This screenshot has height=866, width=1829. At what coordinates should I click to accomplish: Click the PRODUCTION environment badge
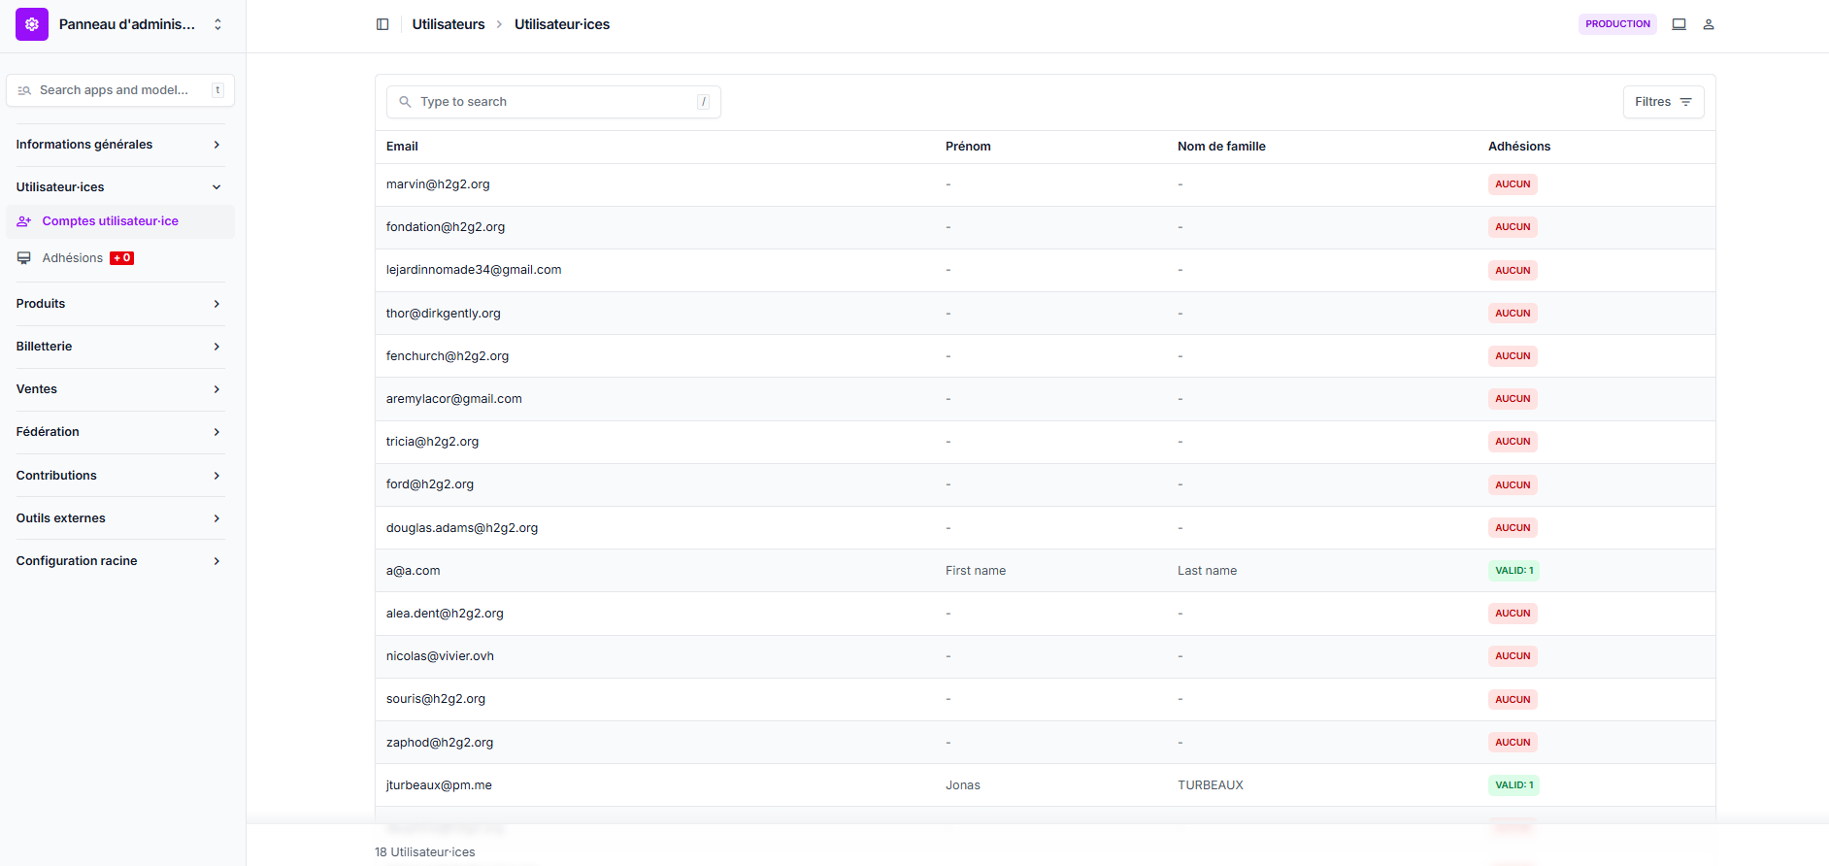(x=1616, y=24)
